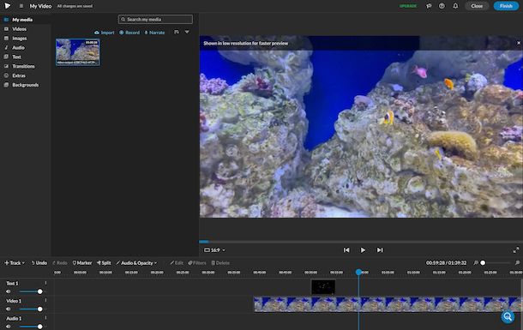Adjust the Text 1 volume slider
523x330 pixels.
point(39,291)
